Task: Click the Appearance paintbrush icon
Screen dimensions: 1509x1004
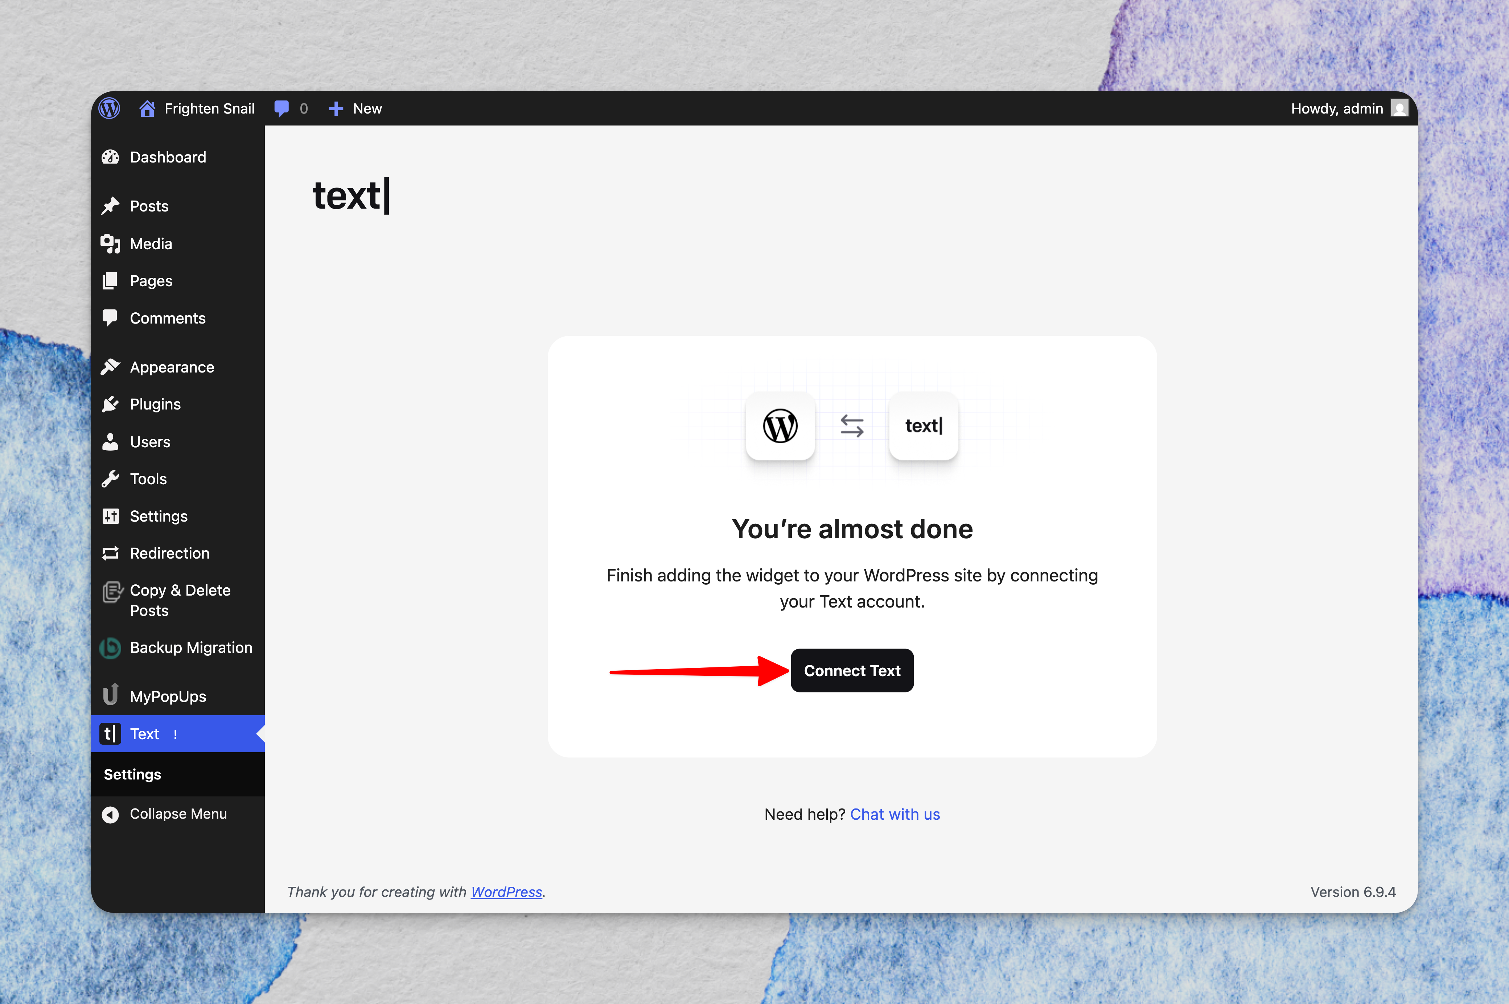Action: coord(110,367)
